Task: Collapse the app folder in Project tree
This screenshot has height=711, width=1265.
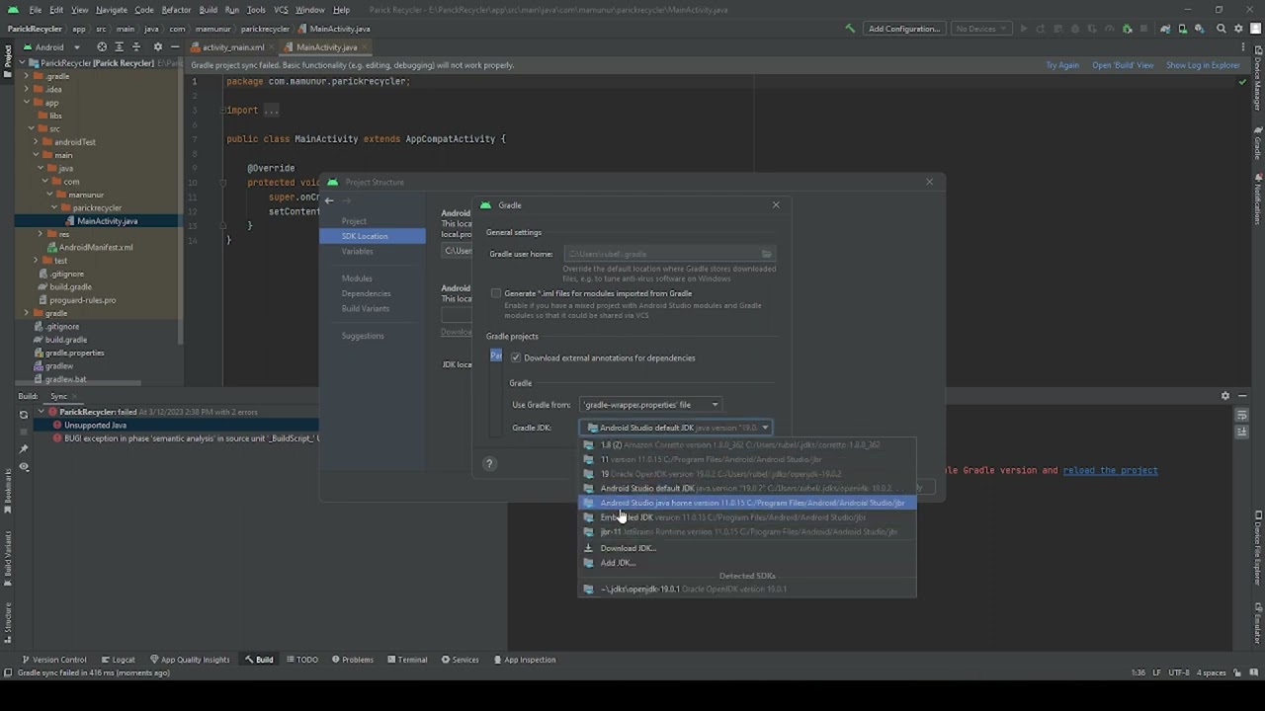Action: [x=27, y=103]
